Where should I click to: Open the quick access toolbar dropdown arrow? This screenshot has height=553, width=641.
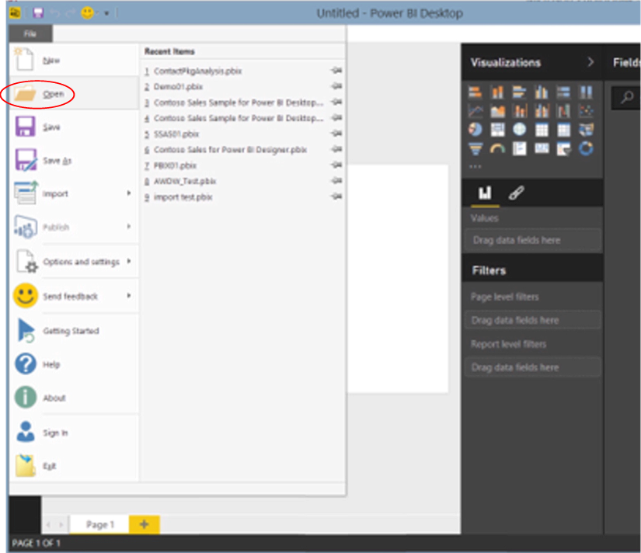106,13
